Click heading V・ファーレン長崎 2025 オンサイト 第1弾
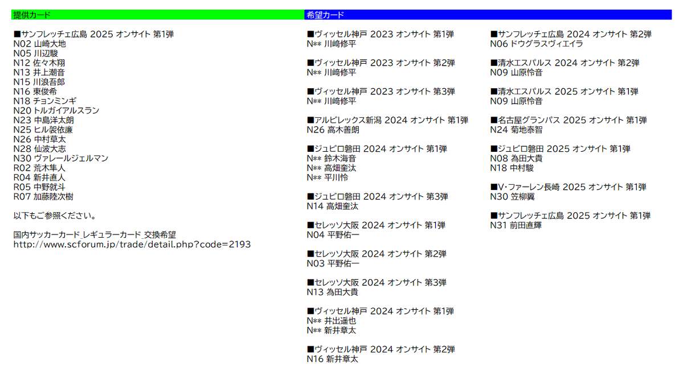 (x=569, y=188)
